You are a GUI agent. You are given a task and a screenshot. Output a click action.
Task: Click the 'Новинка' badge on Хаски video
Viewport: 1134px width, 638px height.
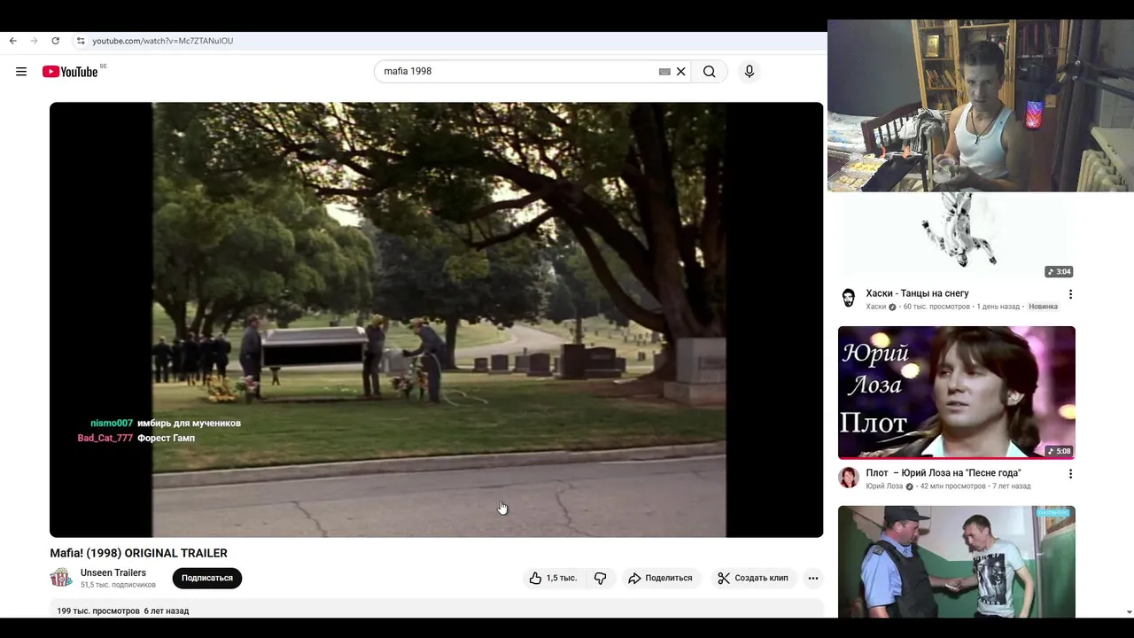point(1043,307)
